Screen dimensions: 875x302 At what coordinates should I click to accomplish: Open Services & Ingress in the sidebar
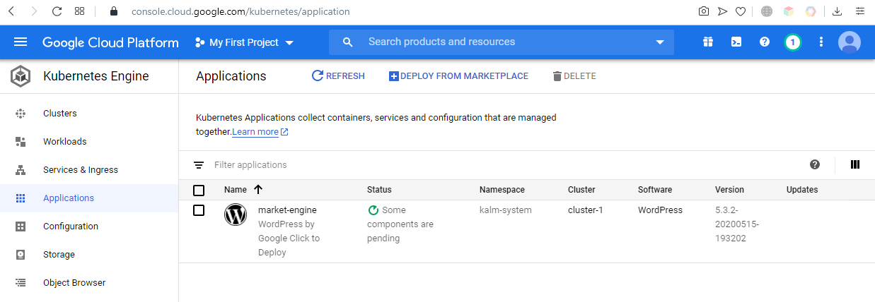pos(80,170)
